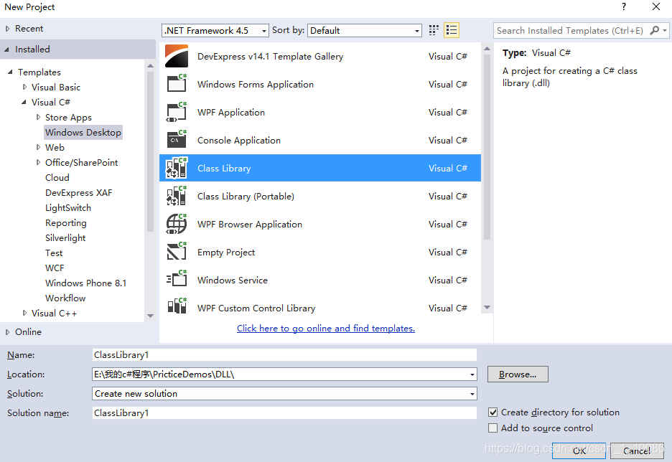Viewport: 672px width, 462px height.
Task: Expand the Online section
Action: pos(8,332)
